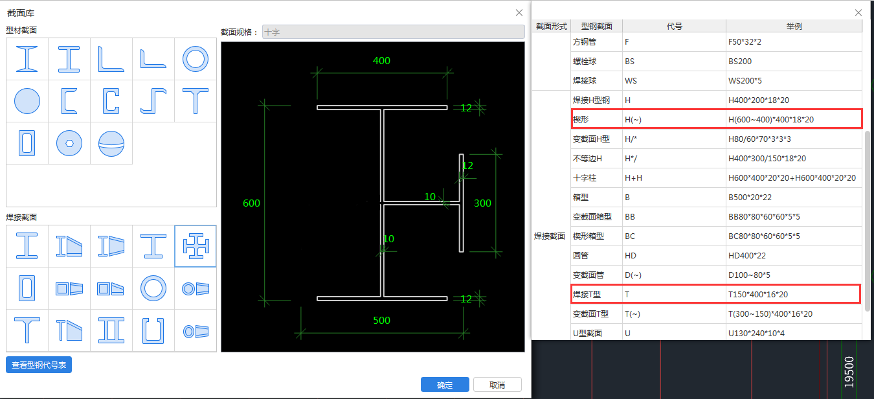Select the rolled tapered-flange I-beam section icon
The width and height of the screenshot is (874, 399).
pyautogui.click(x=27, y=59)
